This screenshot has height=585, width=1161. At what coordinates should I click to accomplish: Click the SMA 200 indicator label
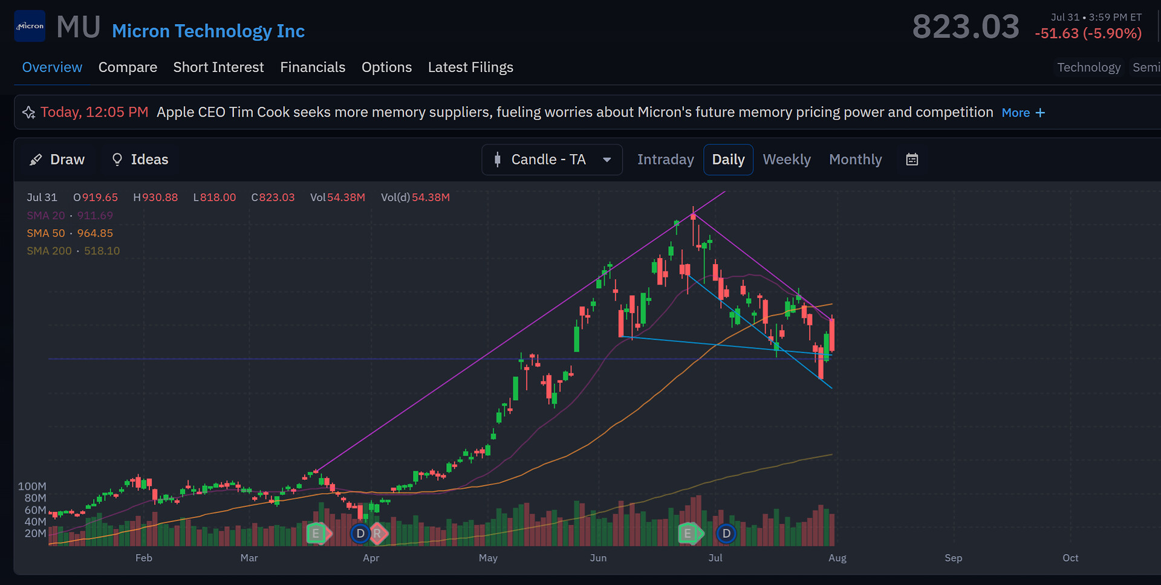73,251
